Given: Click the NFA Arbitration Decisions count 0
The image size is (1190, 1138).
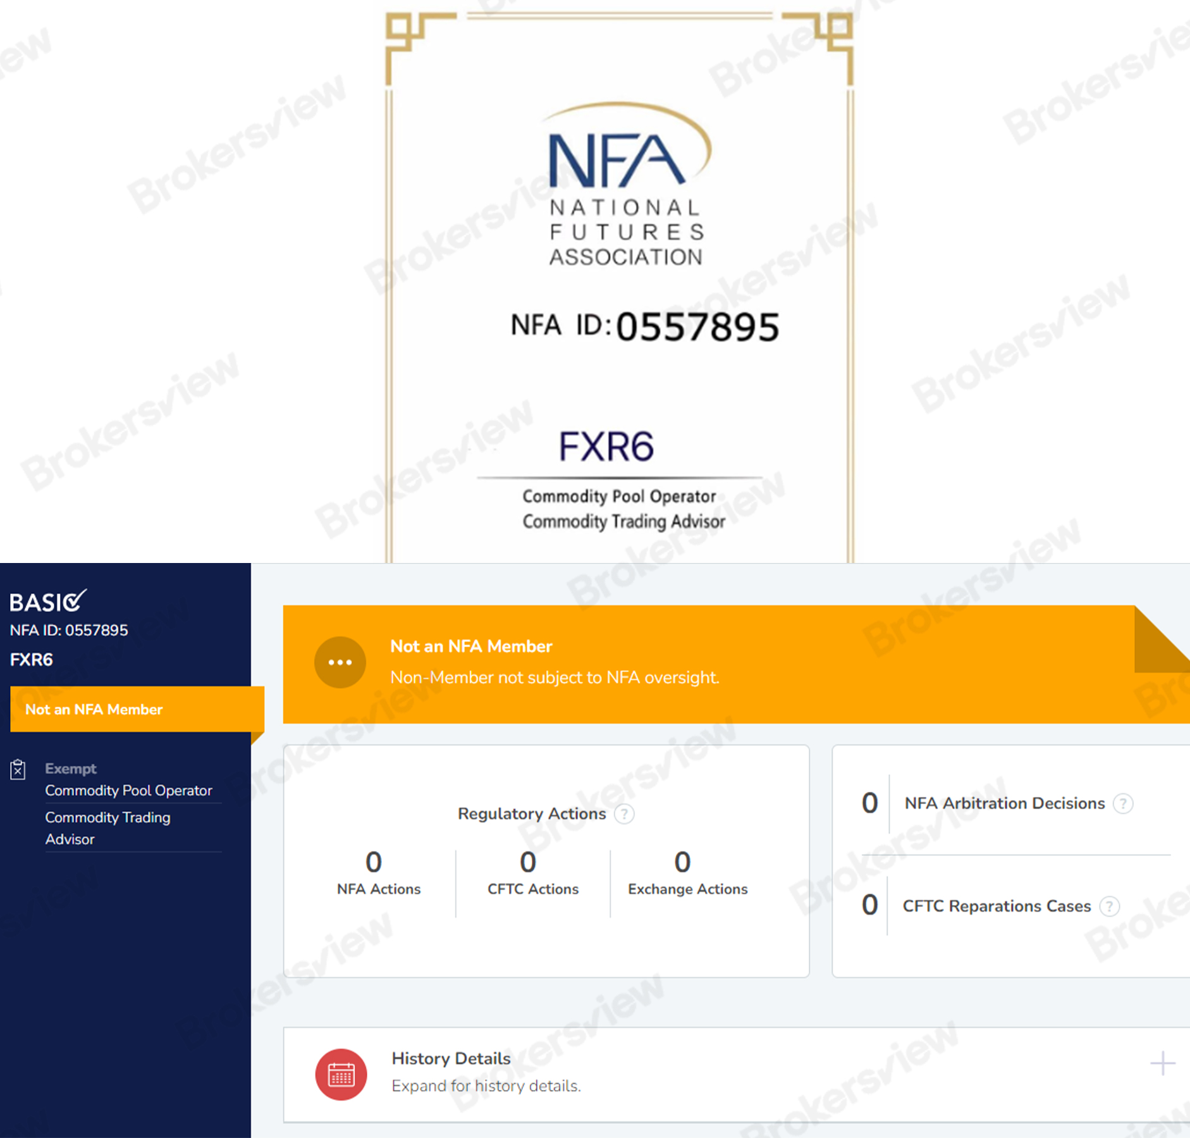Looking at the screenshot, I should (869, 803).
